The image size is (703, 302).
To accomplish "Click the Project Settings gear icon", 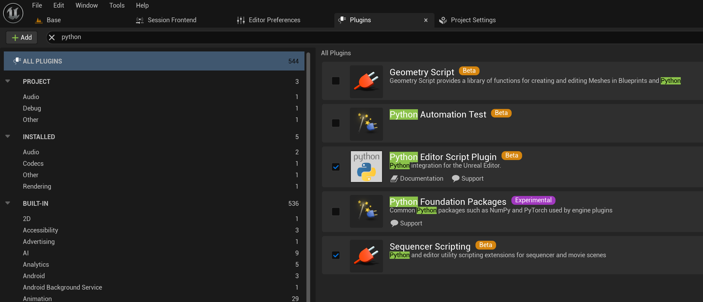I will coord(443,20).
